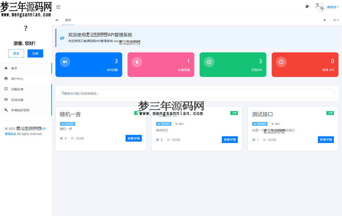View details of 随机一言 API
This screenshot has height=216, width=342.
[134, 138]
